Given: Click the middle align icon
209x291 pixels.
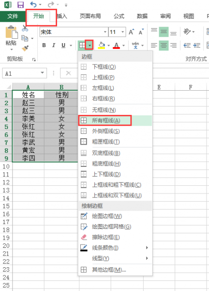Looking at the screenshot, I should [x=164, y=32].
